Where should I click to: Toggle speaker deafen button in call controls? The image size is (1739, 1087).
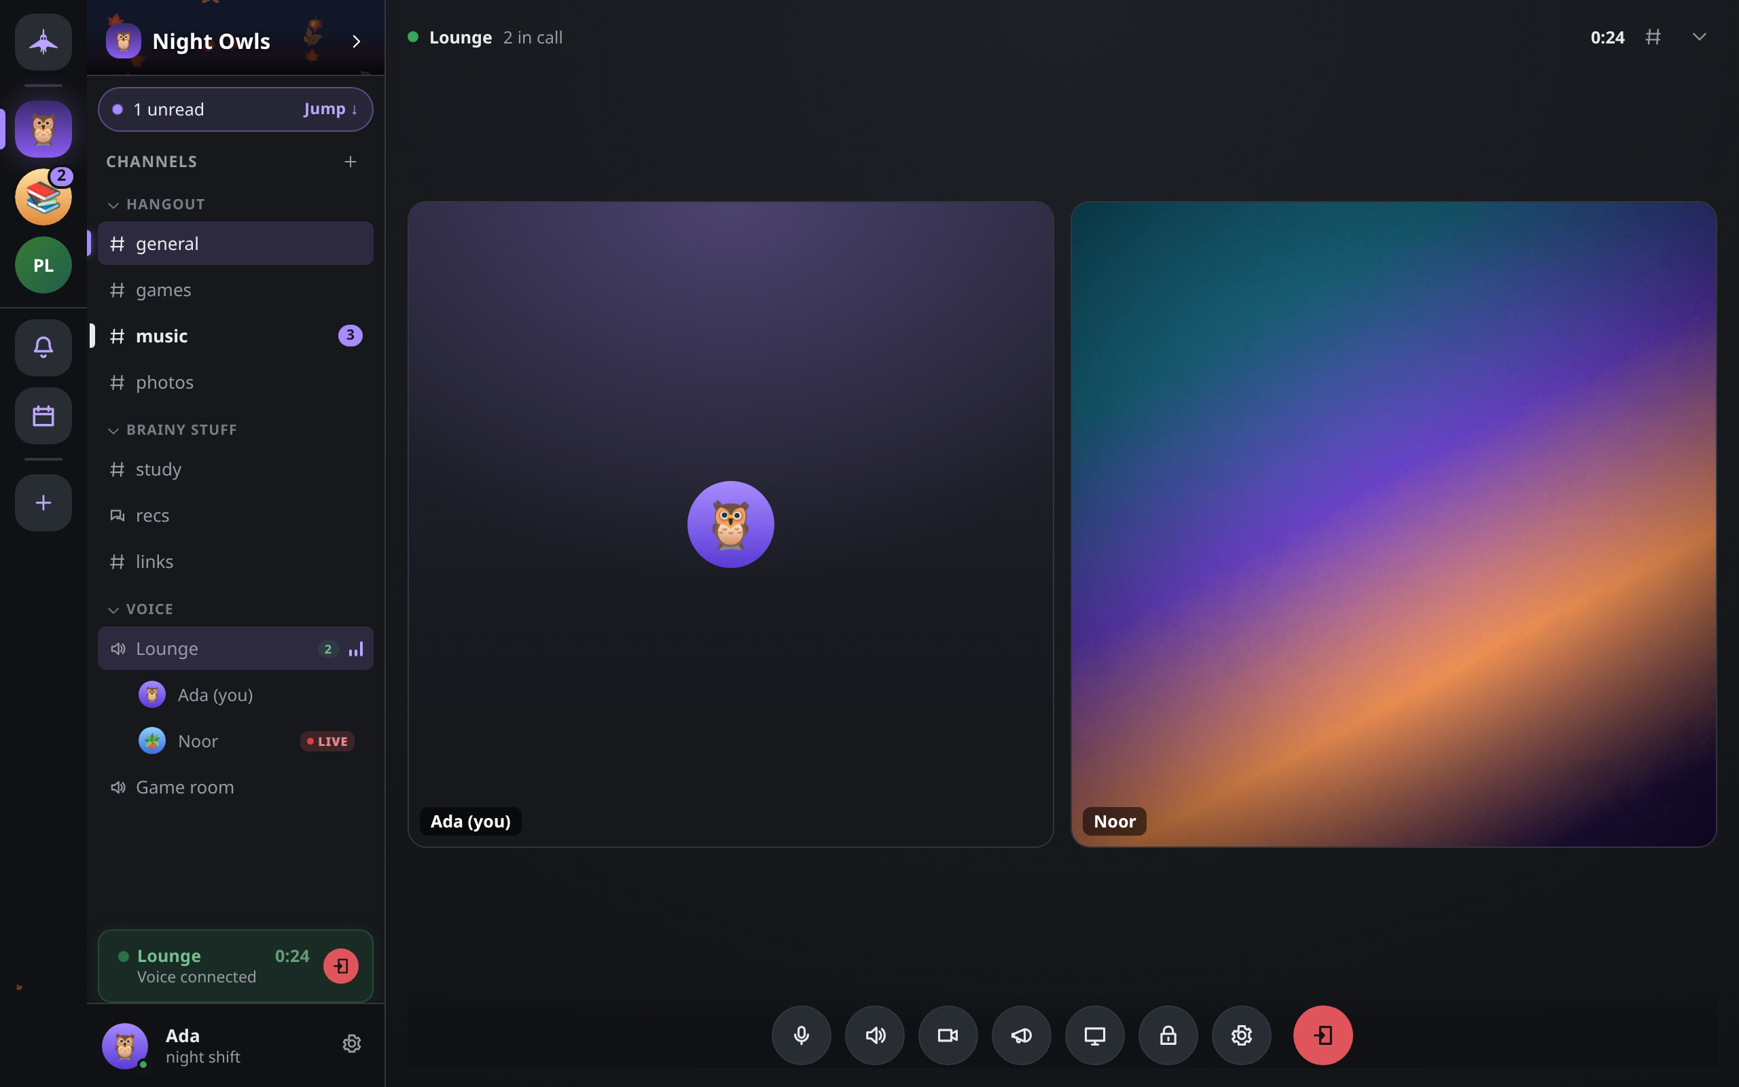point(874,1035)
